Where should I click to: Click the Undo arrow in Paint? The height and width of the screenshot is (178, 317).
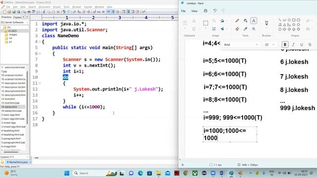tap(214, 11)
